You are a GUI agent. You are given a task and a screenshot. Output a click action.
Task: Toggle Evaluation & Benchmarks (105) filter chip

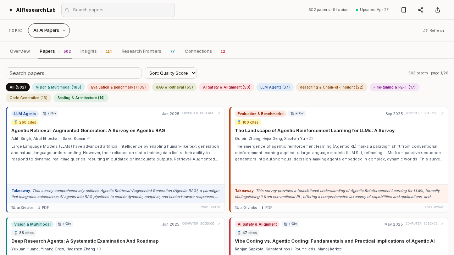pos(118,87)
